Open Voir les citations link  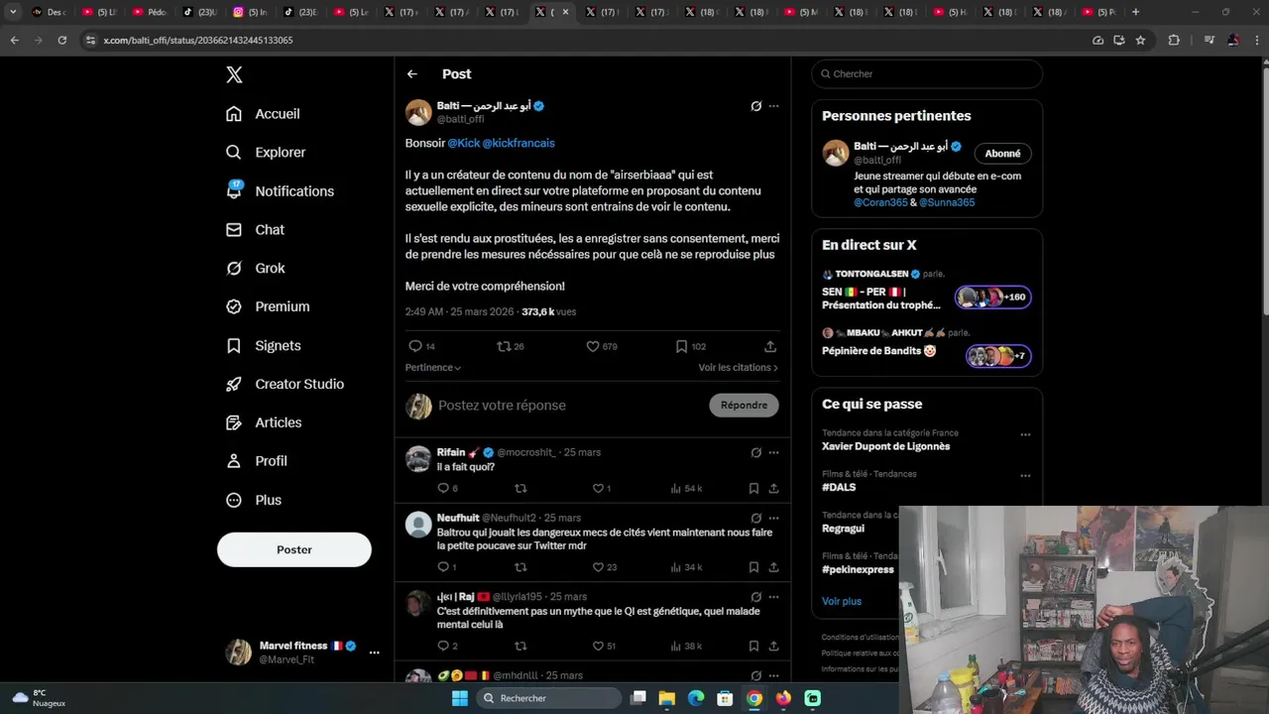click(x=739, y=368)
